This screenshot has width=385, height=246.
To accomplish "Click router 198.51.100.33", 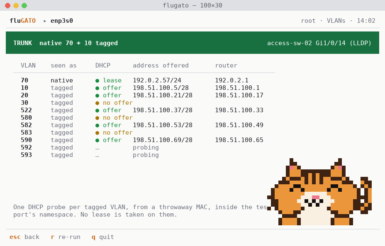I will (x=239, y=110).
